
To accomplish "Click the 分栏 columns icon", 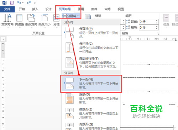I will [x=56, y=18].
